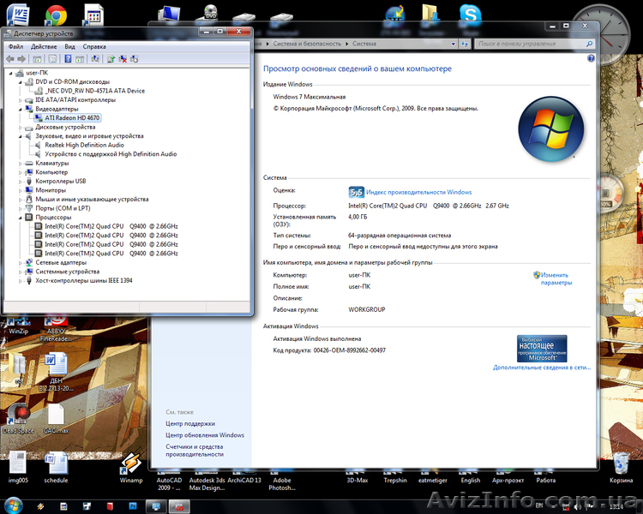Screen dimensions: 643x514
Task: Select the WinZip desktop shortcut
Action: pos(18,326)
